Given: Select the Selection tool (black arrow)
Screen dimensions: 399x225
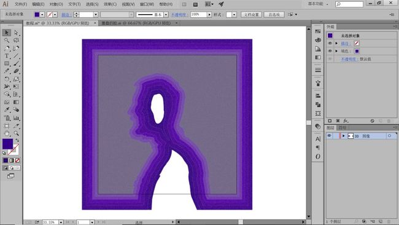Looking at the screenshot, I should [7, 33].
